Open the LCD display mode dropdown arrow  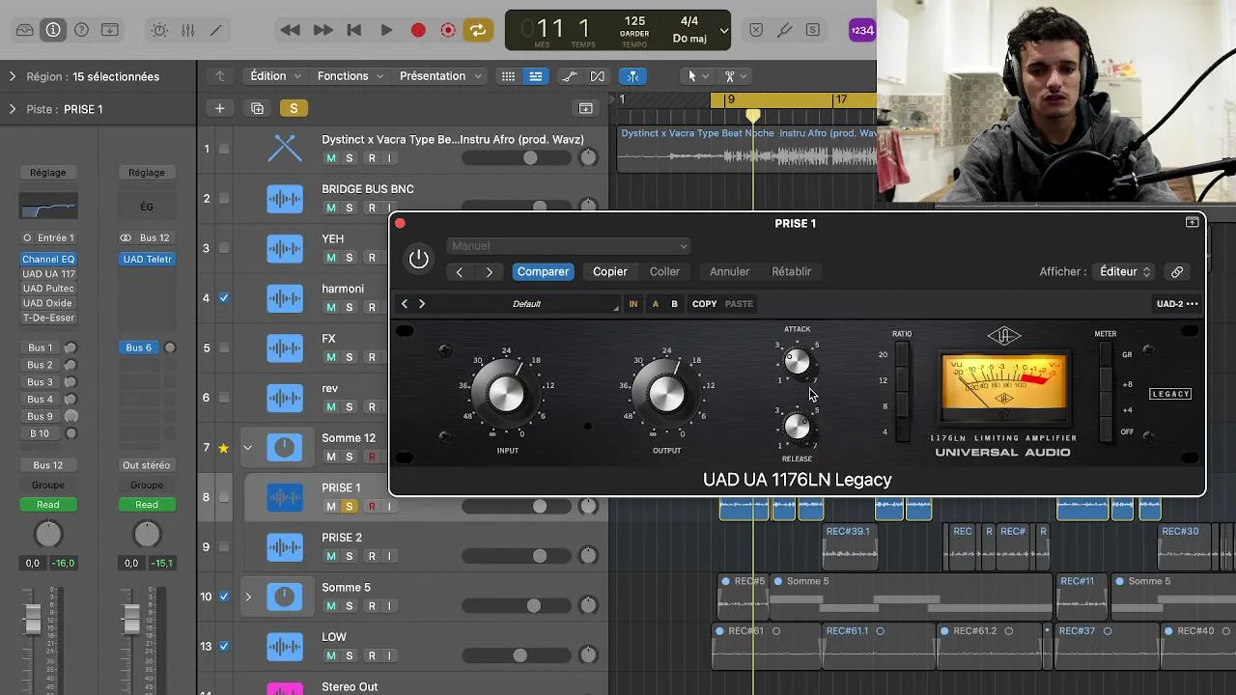click(x=724, y=30)
